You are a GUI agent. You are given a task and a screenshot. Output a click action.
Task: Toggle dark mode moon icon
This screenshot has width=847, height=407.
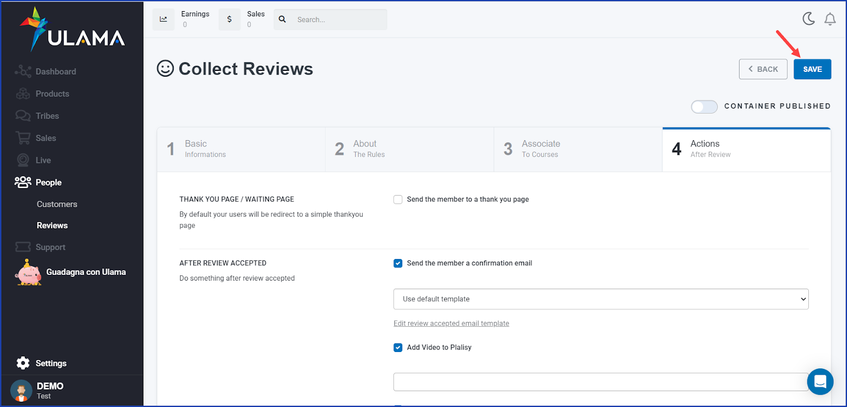808,19
